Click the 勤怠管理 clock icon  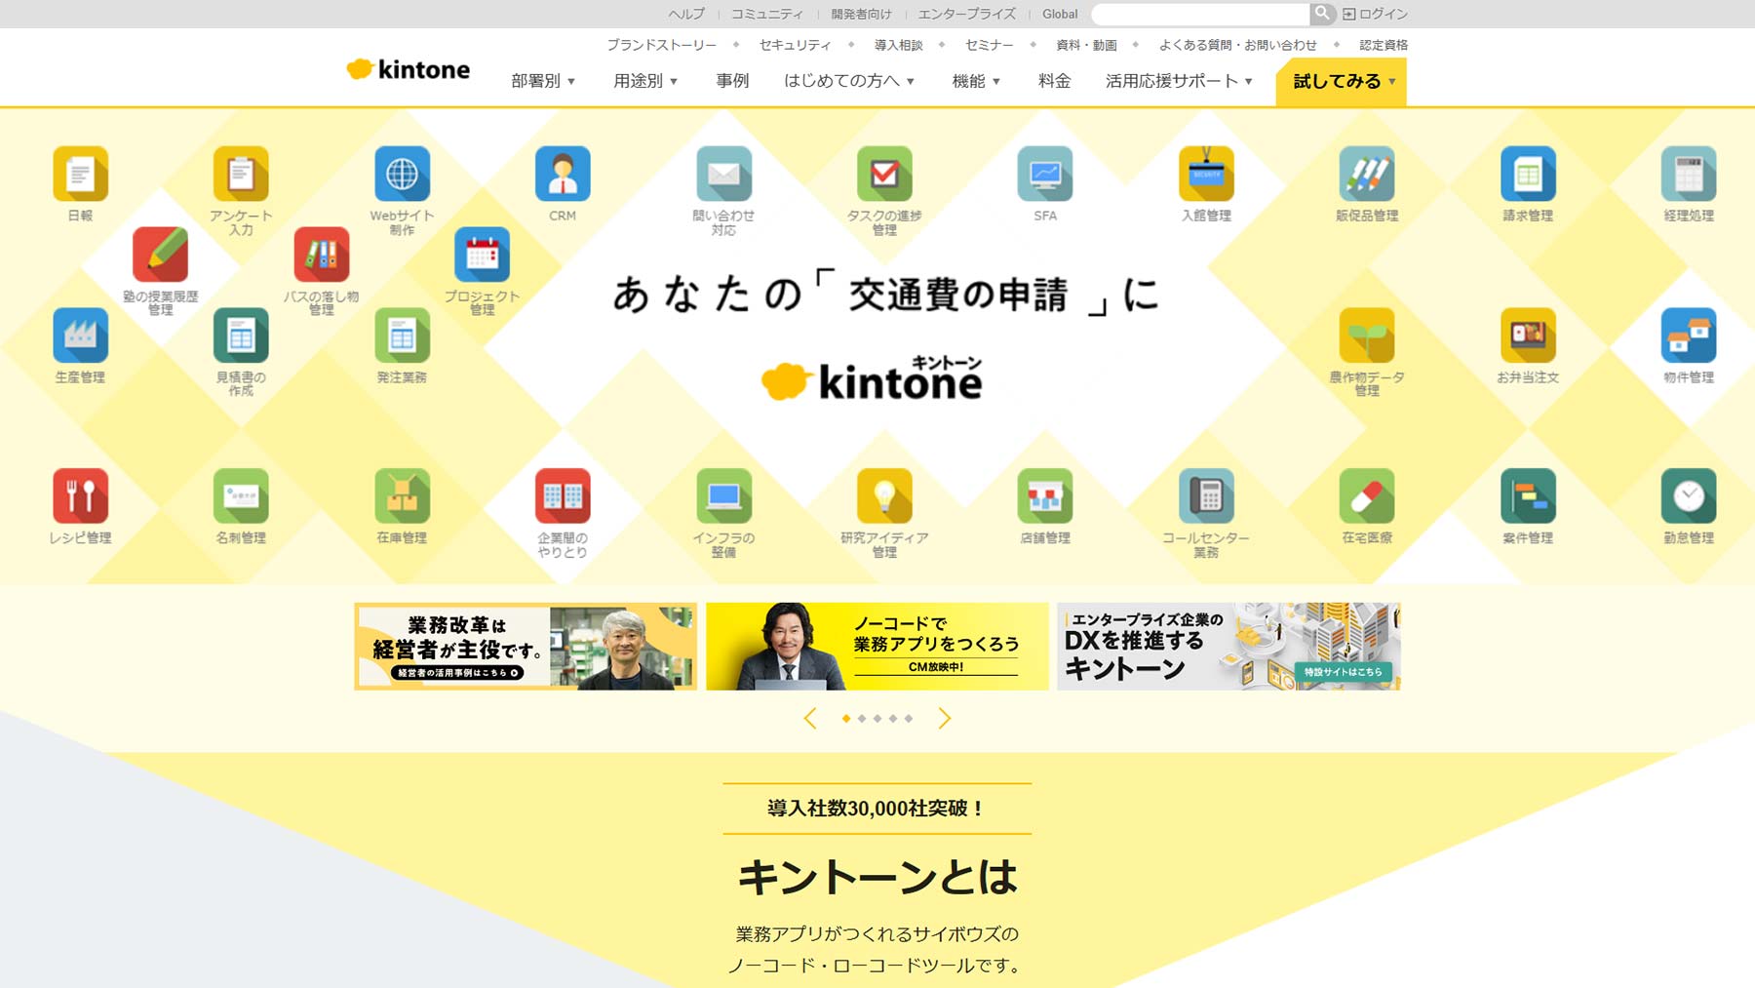tap(1689, 496)
